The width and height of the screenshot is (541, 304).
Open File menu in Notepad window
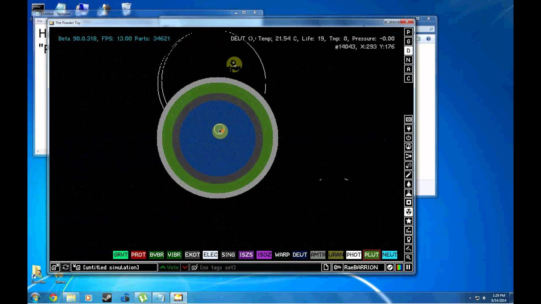pyautogui.click(x=39, y=21)
